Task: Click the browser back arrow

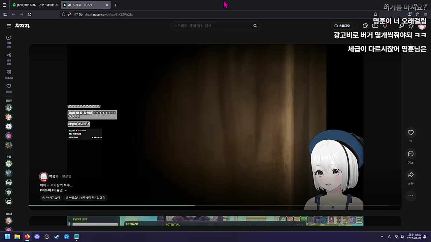Action: click(13, 14)
